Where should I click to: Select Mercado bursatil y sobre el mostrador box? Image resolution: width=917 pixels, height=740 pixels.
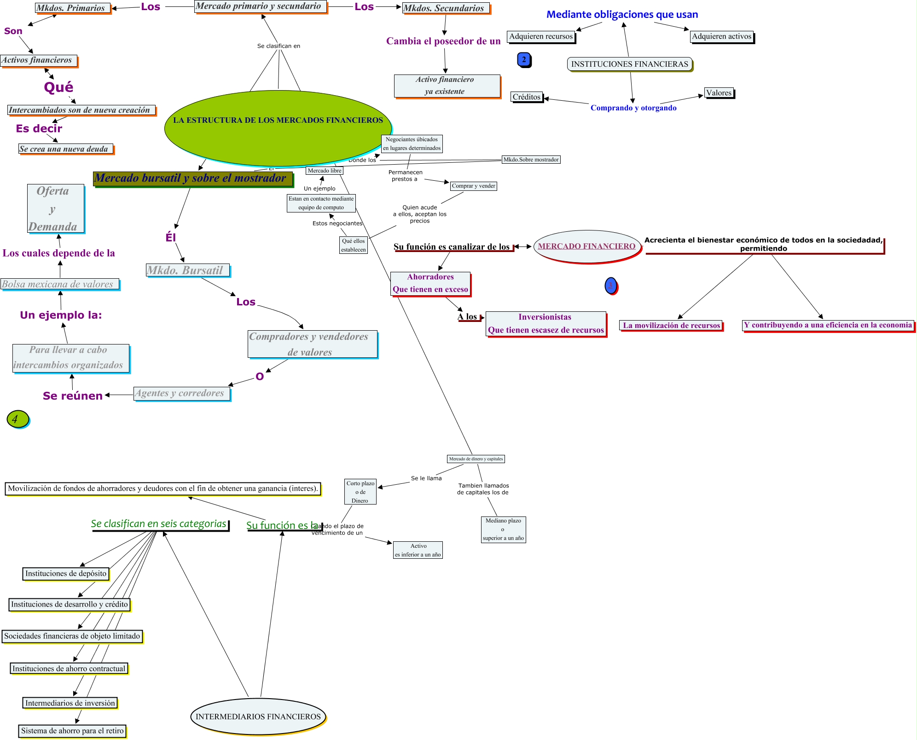click(192, 179)
